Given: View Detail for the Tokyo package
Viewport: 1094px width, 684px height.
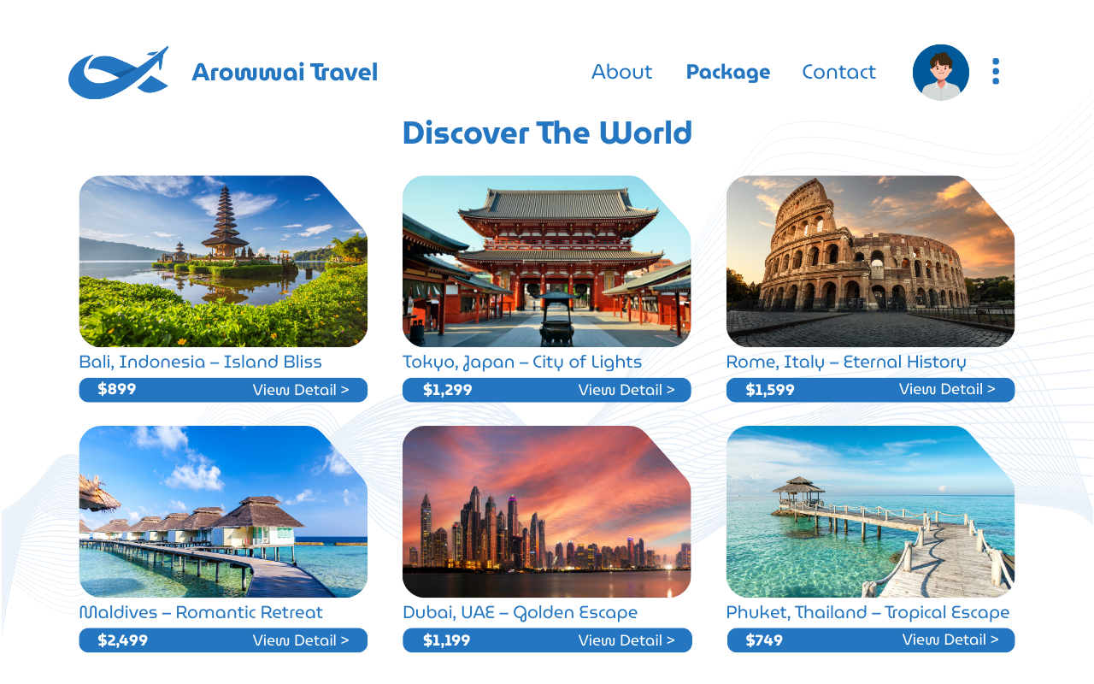Looking at the screenshot, I should point(626,390).
